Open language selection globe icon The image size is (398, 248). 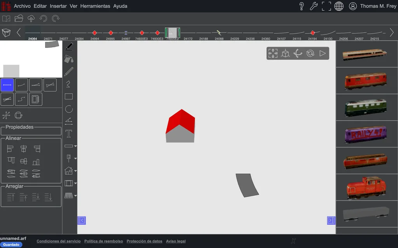coord(339,6)
